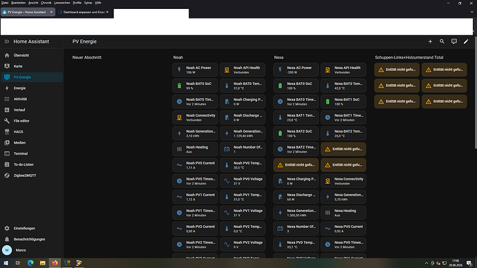Click the taskbar clock and date
This screenshot has height=268, width=477.
pos(456,263)
